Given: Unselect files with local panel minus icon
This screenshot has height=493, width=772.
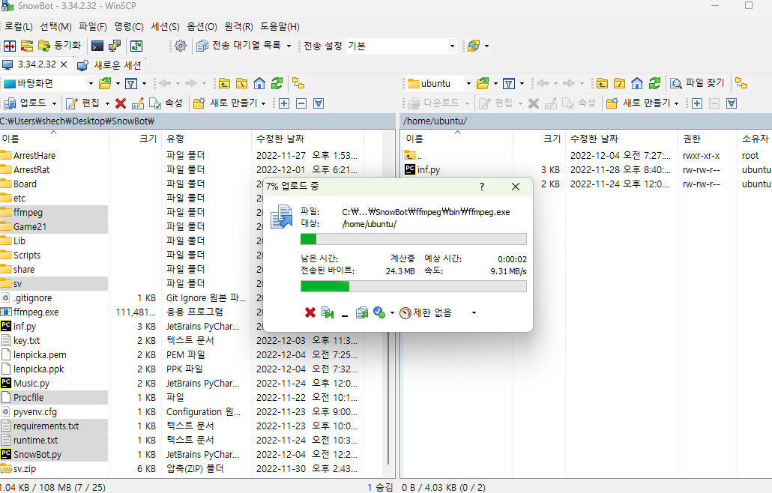Looking at the screenshot, I should click(301, 103).
